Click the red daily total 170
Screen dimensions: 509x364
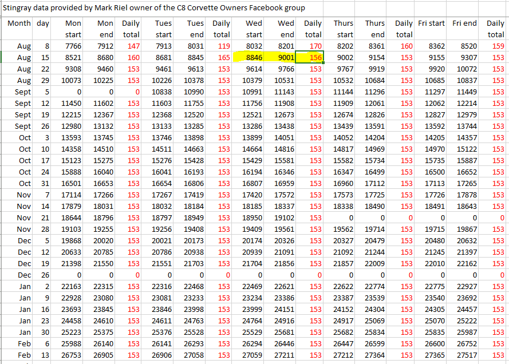[314, 46]
